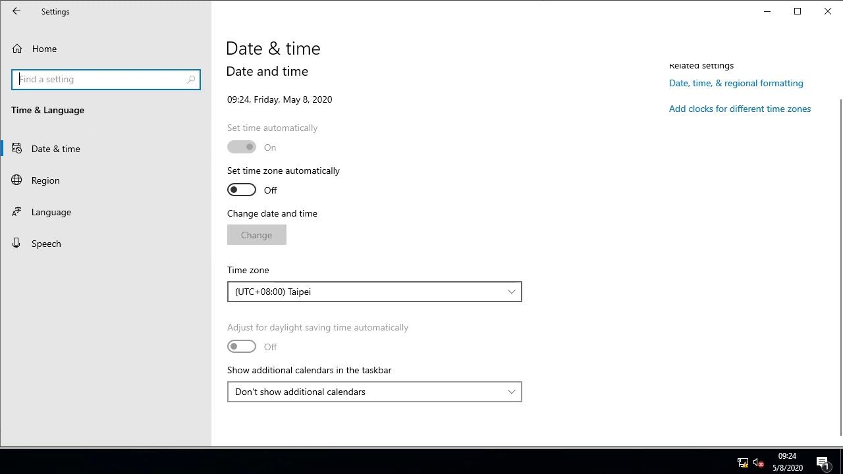Click the Date & time calendar-clock icon
This screenshot has width=843, height=474.
[x=17, y=149]
